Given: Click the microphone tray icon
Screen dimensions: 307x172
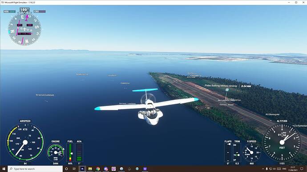Looking at the screenshot, I should pos(267,169).
